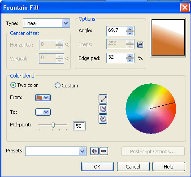The height and width of the screenshot is (177, 191).
Task: Select the direct color path icon
Action: (103, 99)
